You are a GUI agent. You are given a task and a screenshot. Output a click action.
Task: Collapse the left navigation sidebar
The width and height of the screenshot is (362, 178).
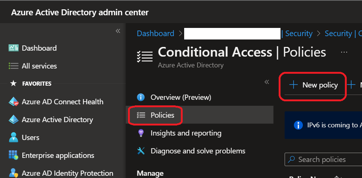click(x=118, y=31)
